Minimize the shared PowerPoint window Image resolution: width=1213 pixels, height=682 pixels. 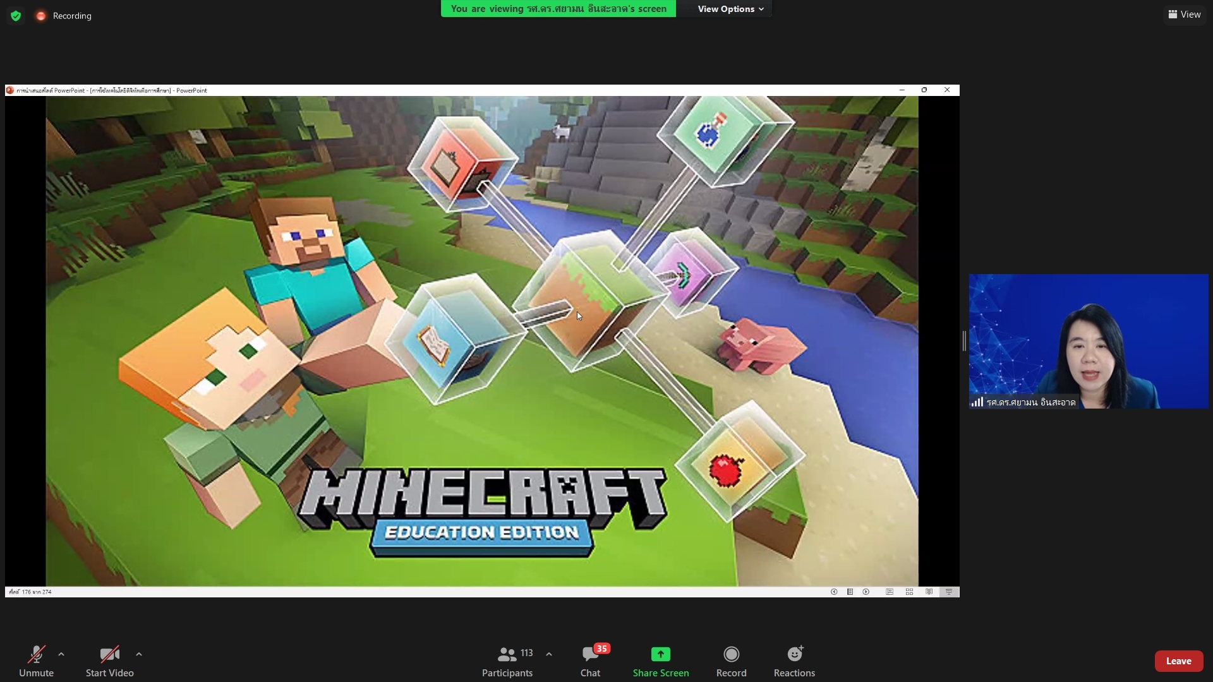902,90
